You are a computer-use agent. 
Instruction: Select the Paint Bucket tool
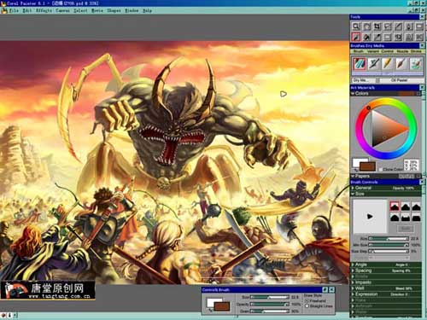[366, 37]
